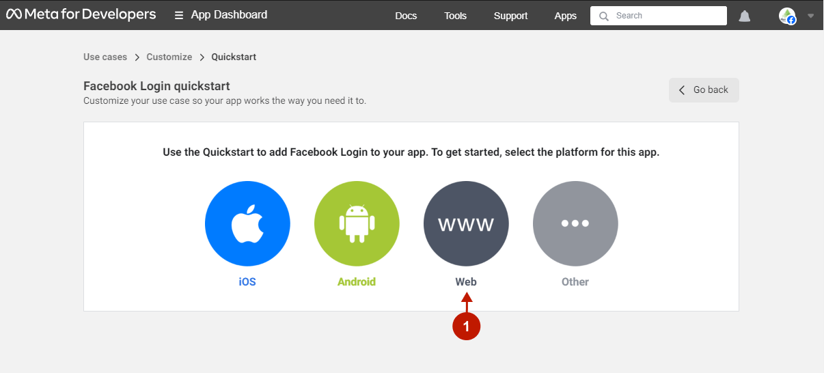
Task: Expand the account dropdown arrow
Action: pos(811,16)
